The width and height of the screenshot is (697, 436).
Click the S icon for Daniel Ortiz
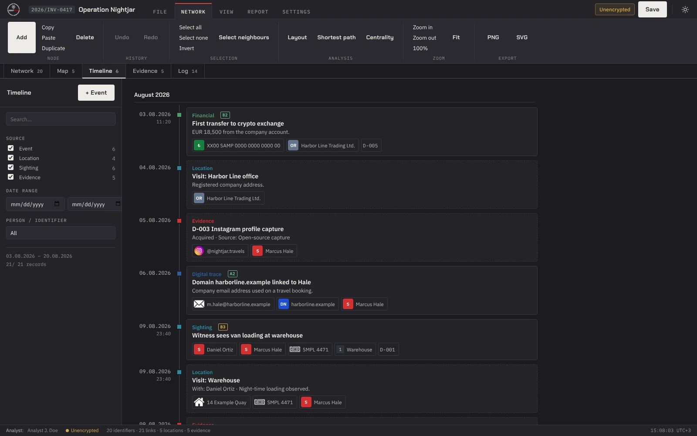click(x=199, y=350)
